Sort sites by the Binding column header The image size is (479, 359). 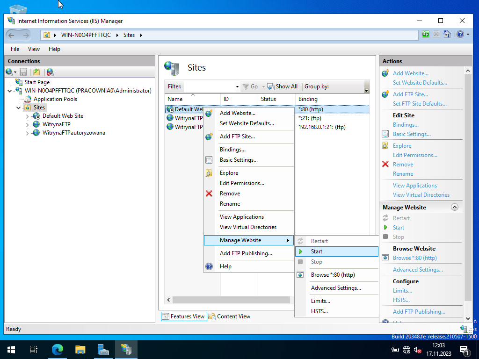[333, 99]
